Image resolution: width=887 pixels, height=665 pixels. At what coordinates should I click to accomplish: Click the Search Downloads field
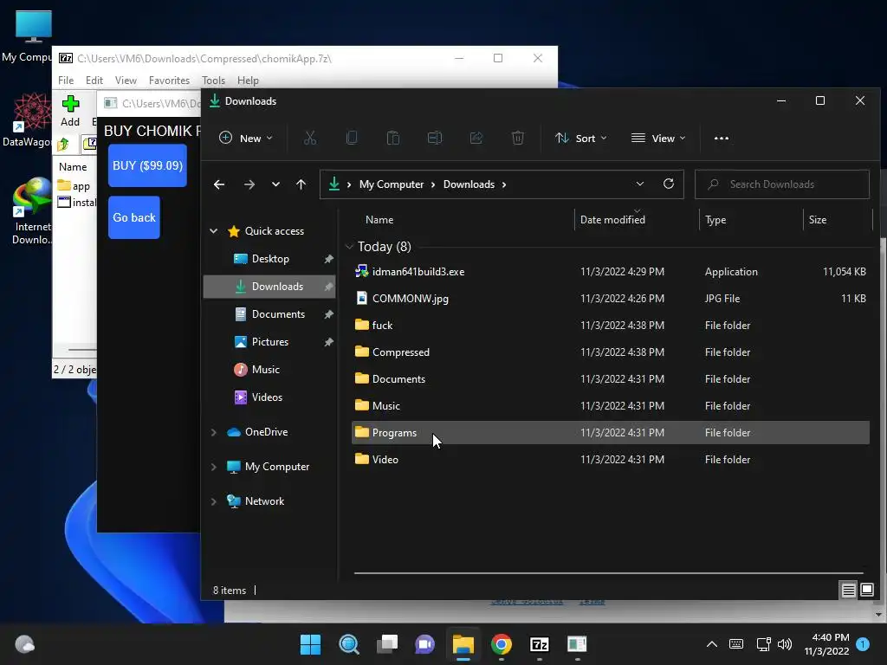point(782,184)
